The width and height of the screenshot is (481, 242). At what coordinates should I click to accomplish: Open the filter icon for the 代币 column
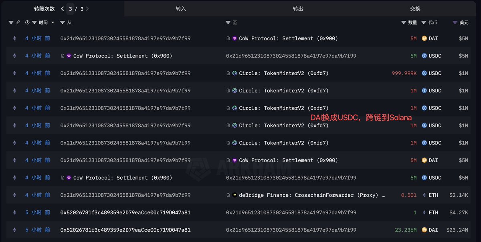tap(424, 23)
